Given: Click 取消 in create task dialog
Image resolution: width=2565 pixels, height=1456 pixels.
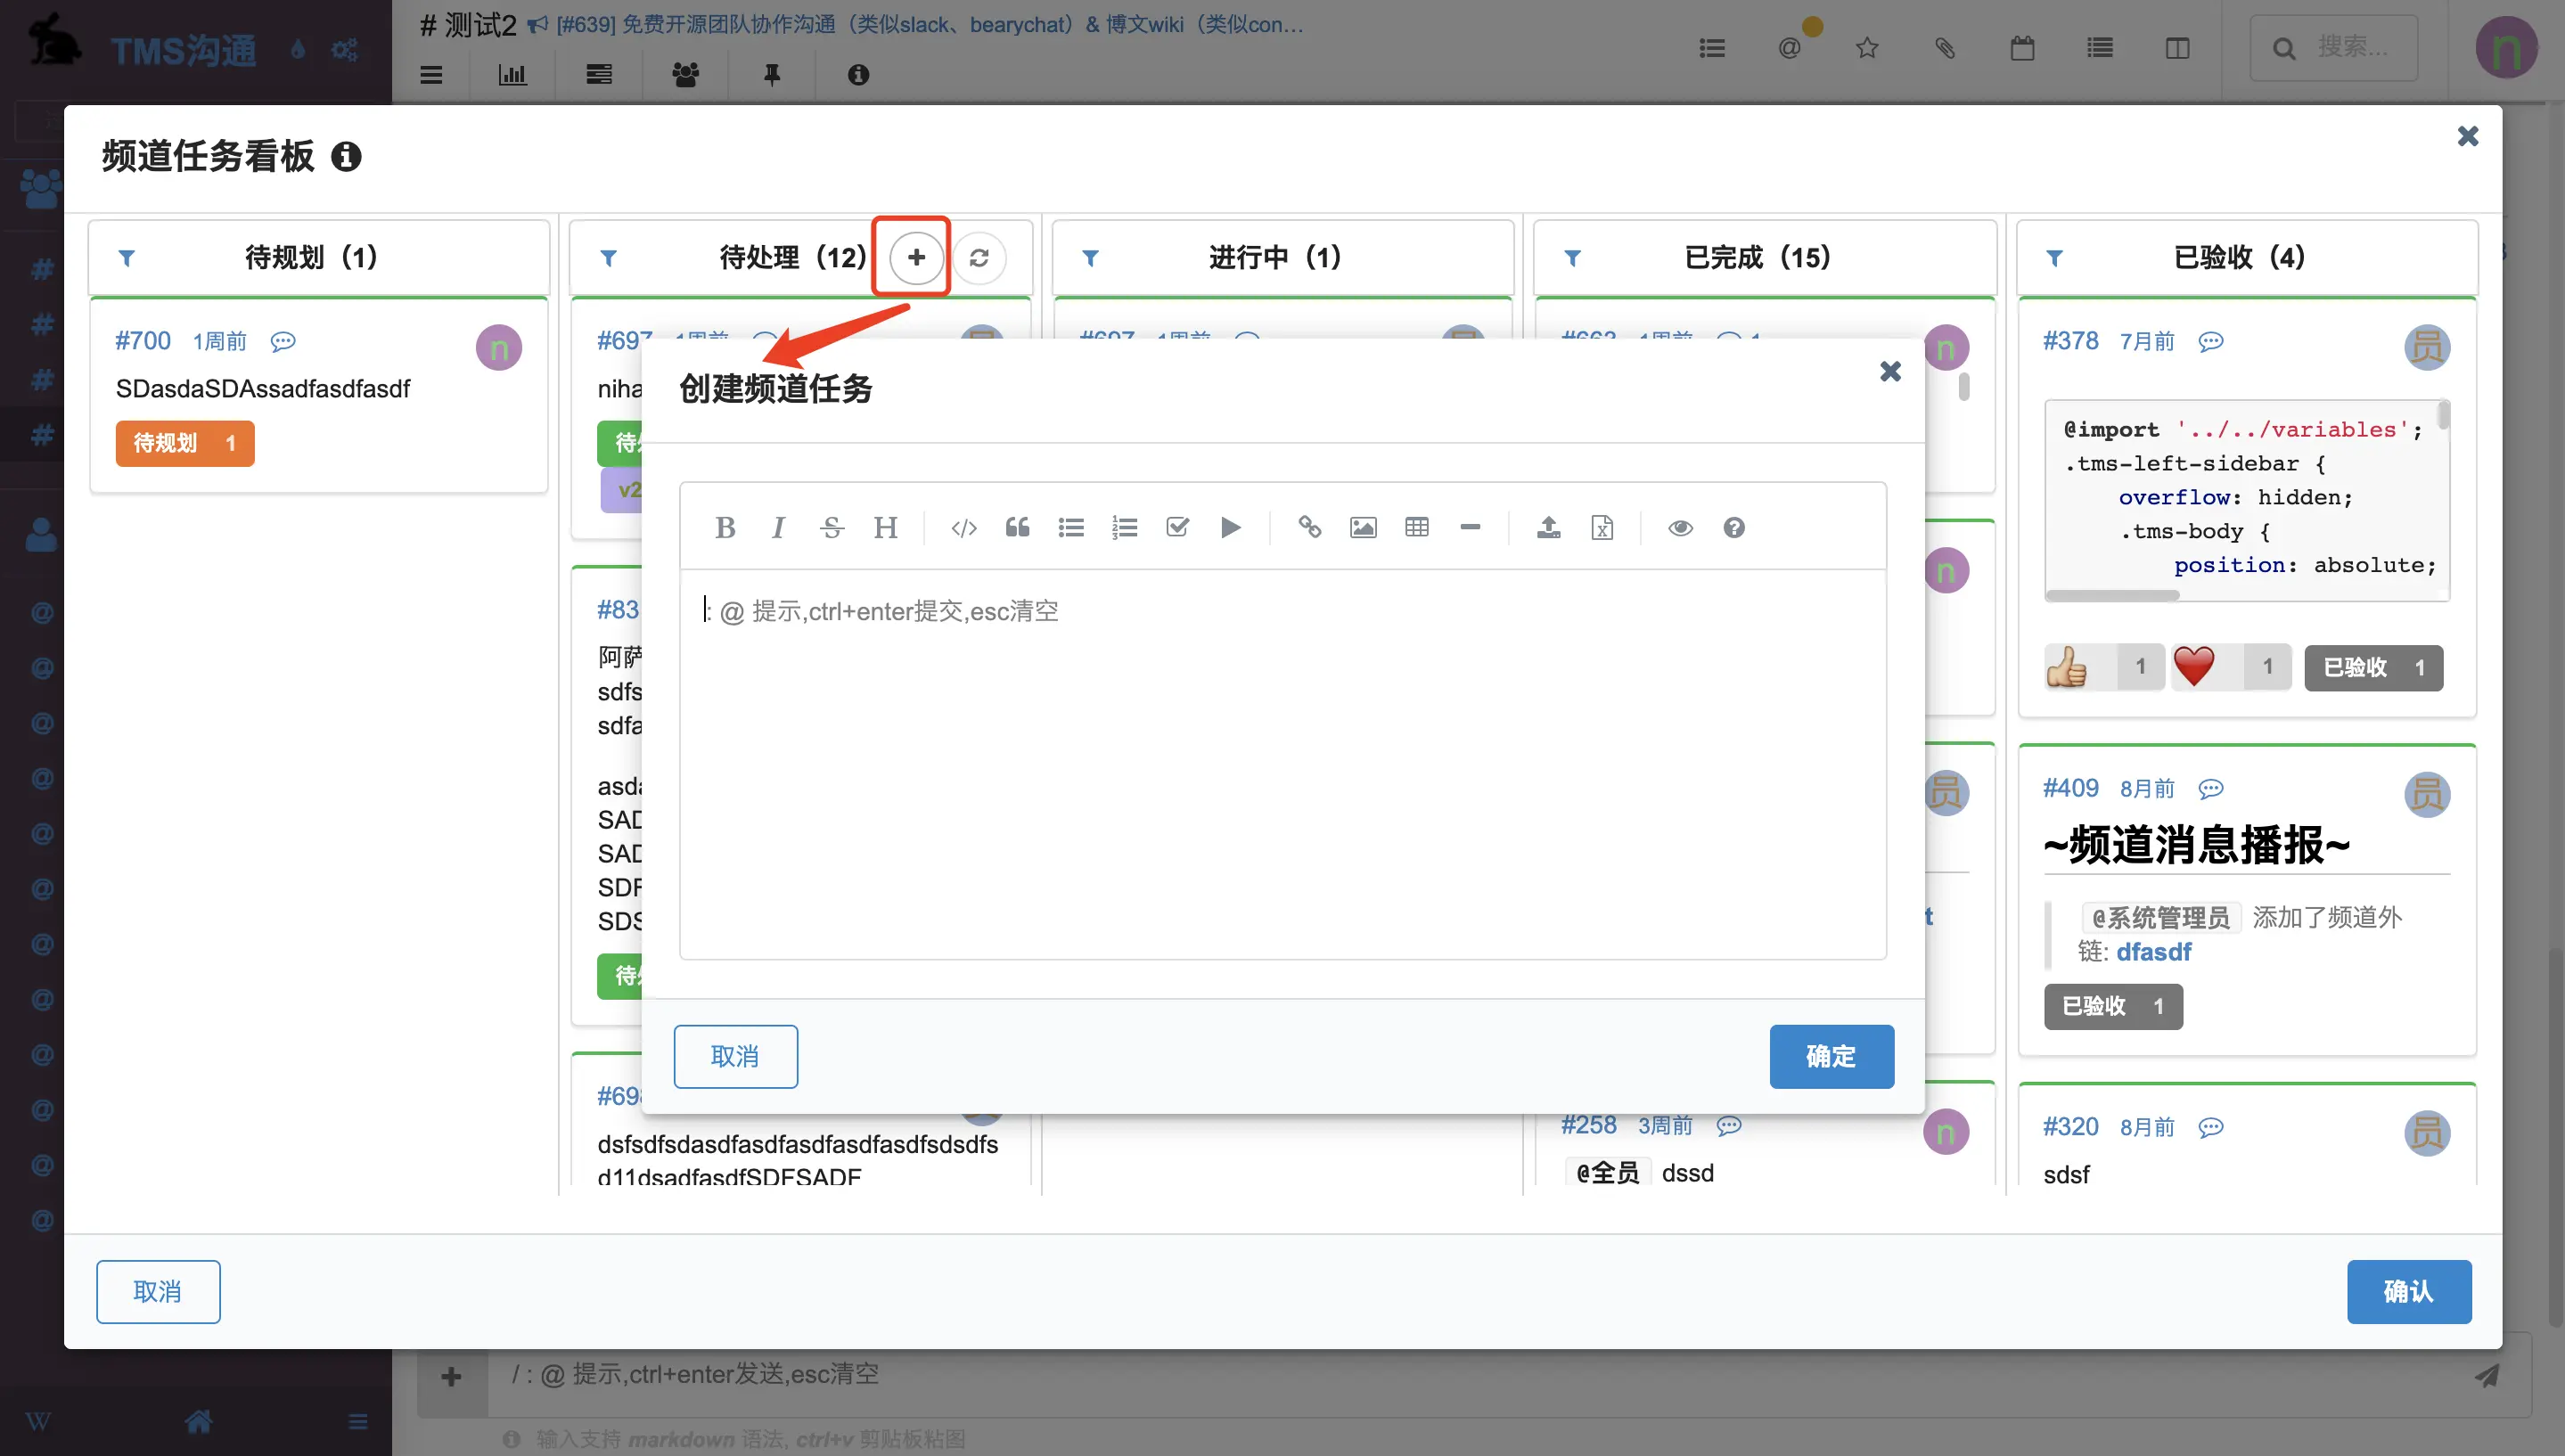Looking at the screenshot, I should pos(735,1056).
